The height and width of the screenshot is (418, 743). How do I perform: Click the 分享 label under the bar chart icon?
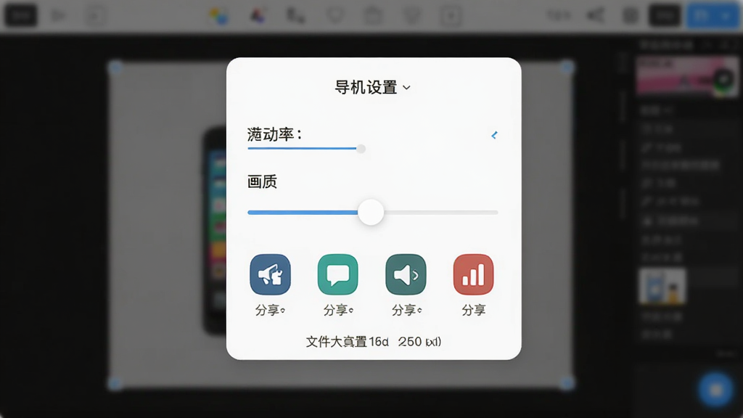(473, 310)
